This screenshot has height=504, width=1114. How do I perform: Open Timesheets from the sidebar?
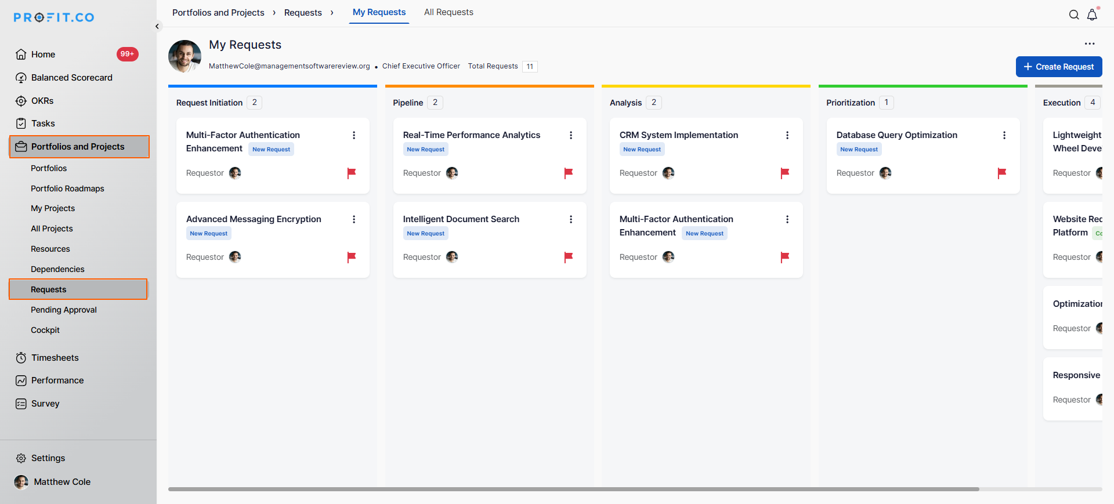pos(55,358)
